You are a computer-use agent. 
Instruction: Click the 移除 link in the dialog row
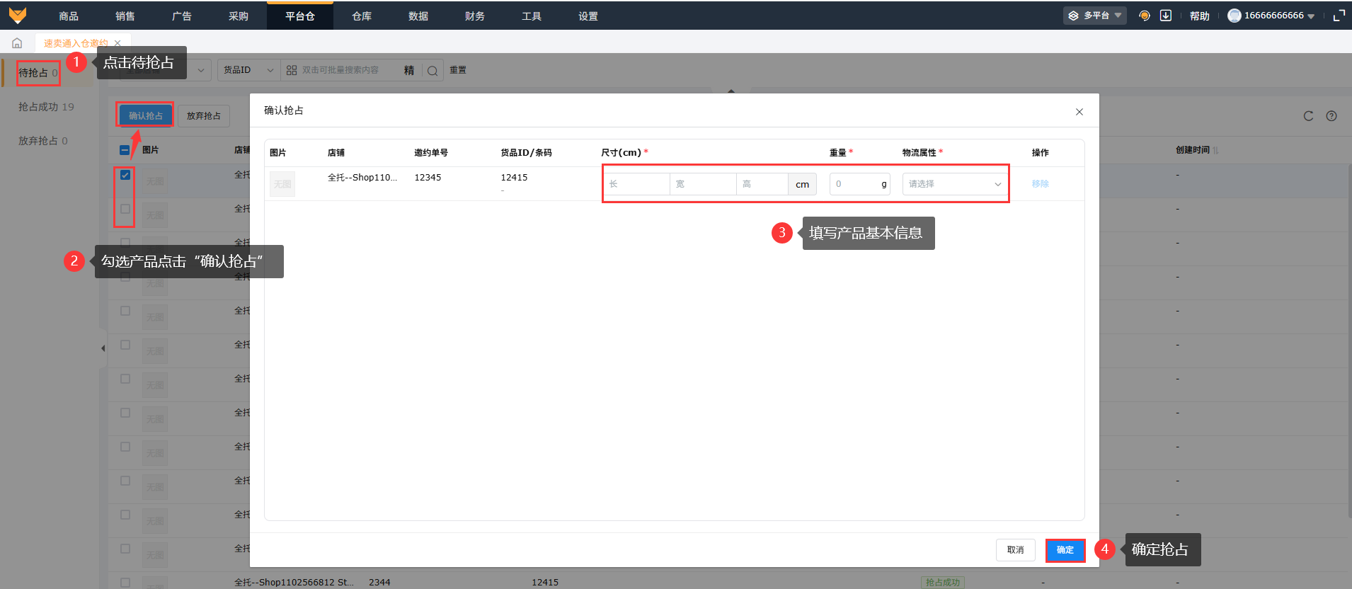tap(1041, 184)
